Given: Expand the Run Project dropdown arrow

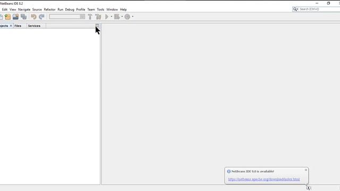Looking at the screenshot, I should click(112, 16).
